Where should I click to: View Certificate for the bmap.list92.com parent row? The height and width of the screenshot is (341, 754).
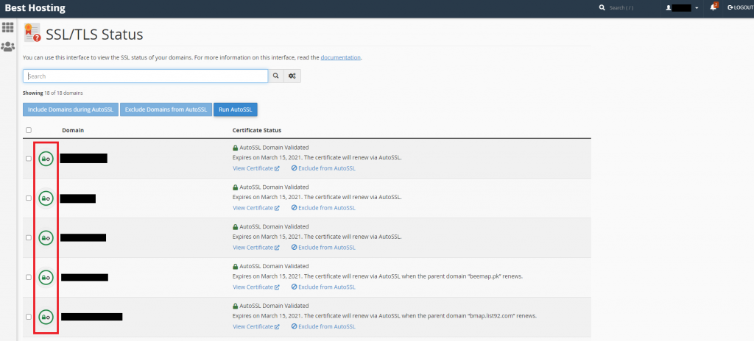tap(256, 326)
